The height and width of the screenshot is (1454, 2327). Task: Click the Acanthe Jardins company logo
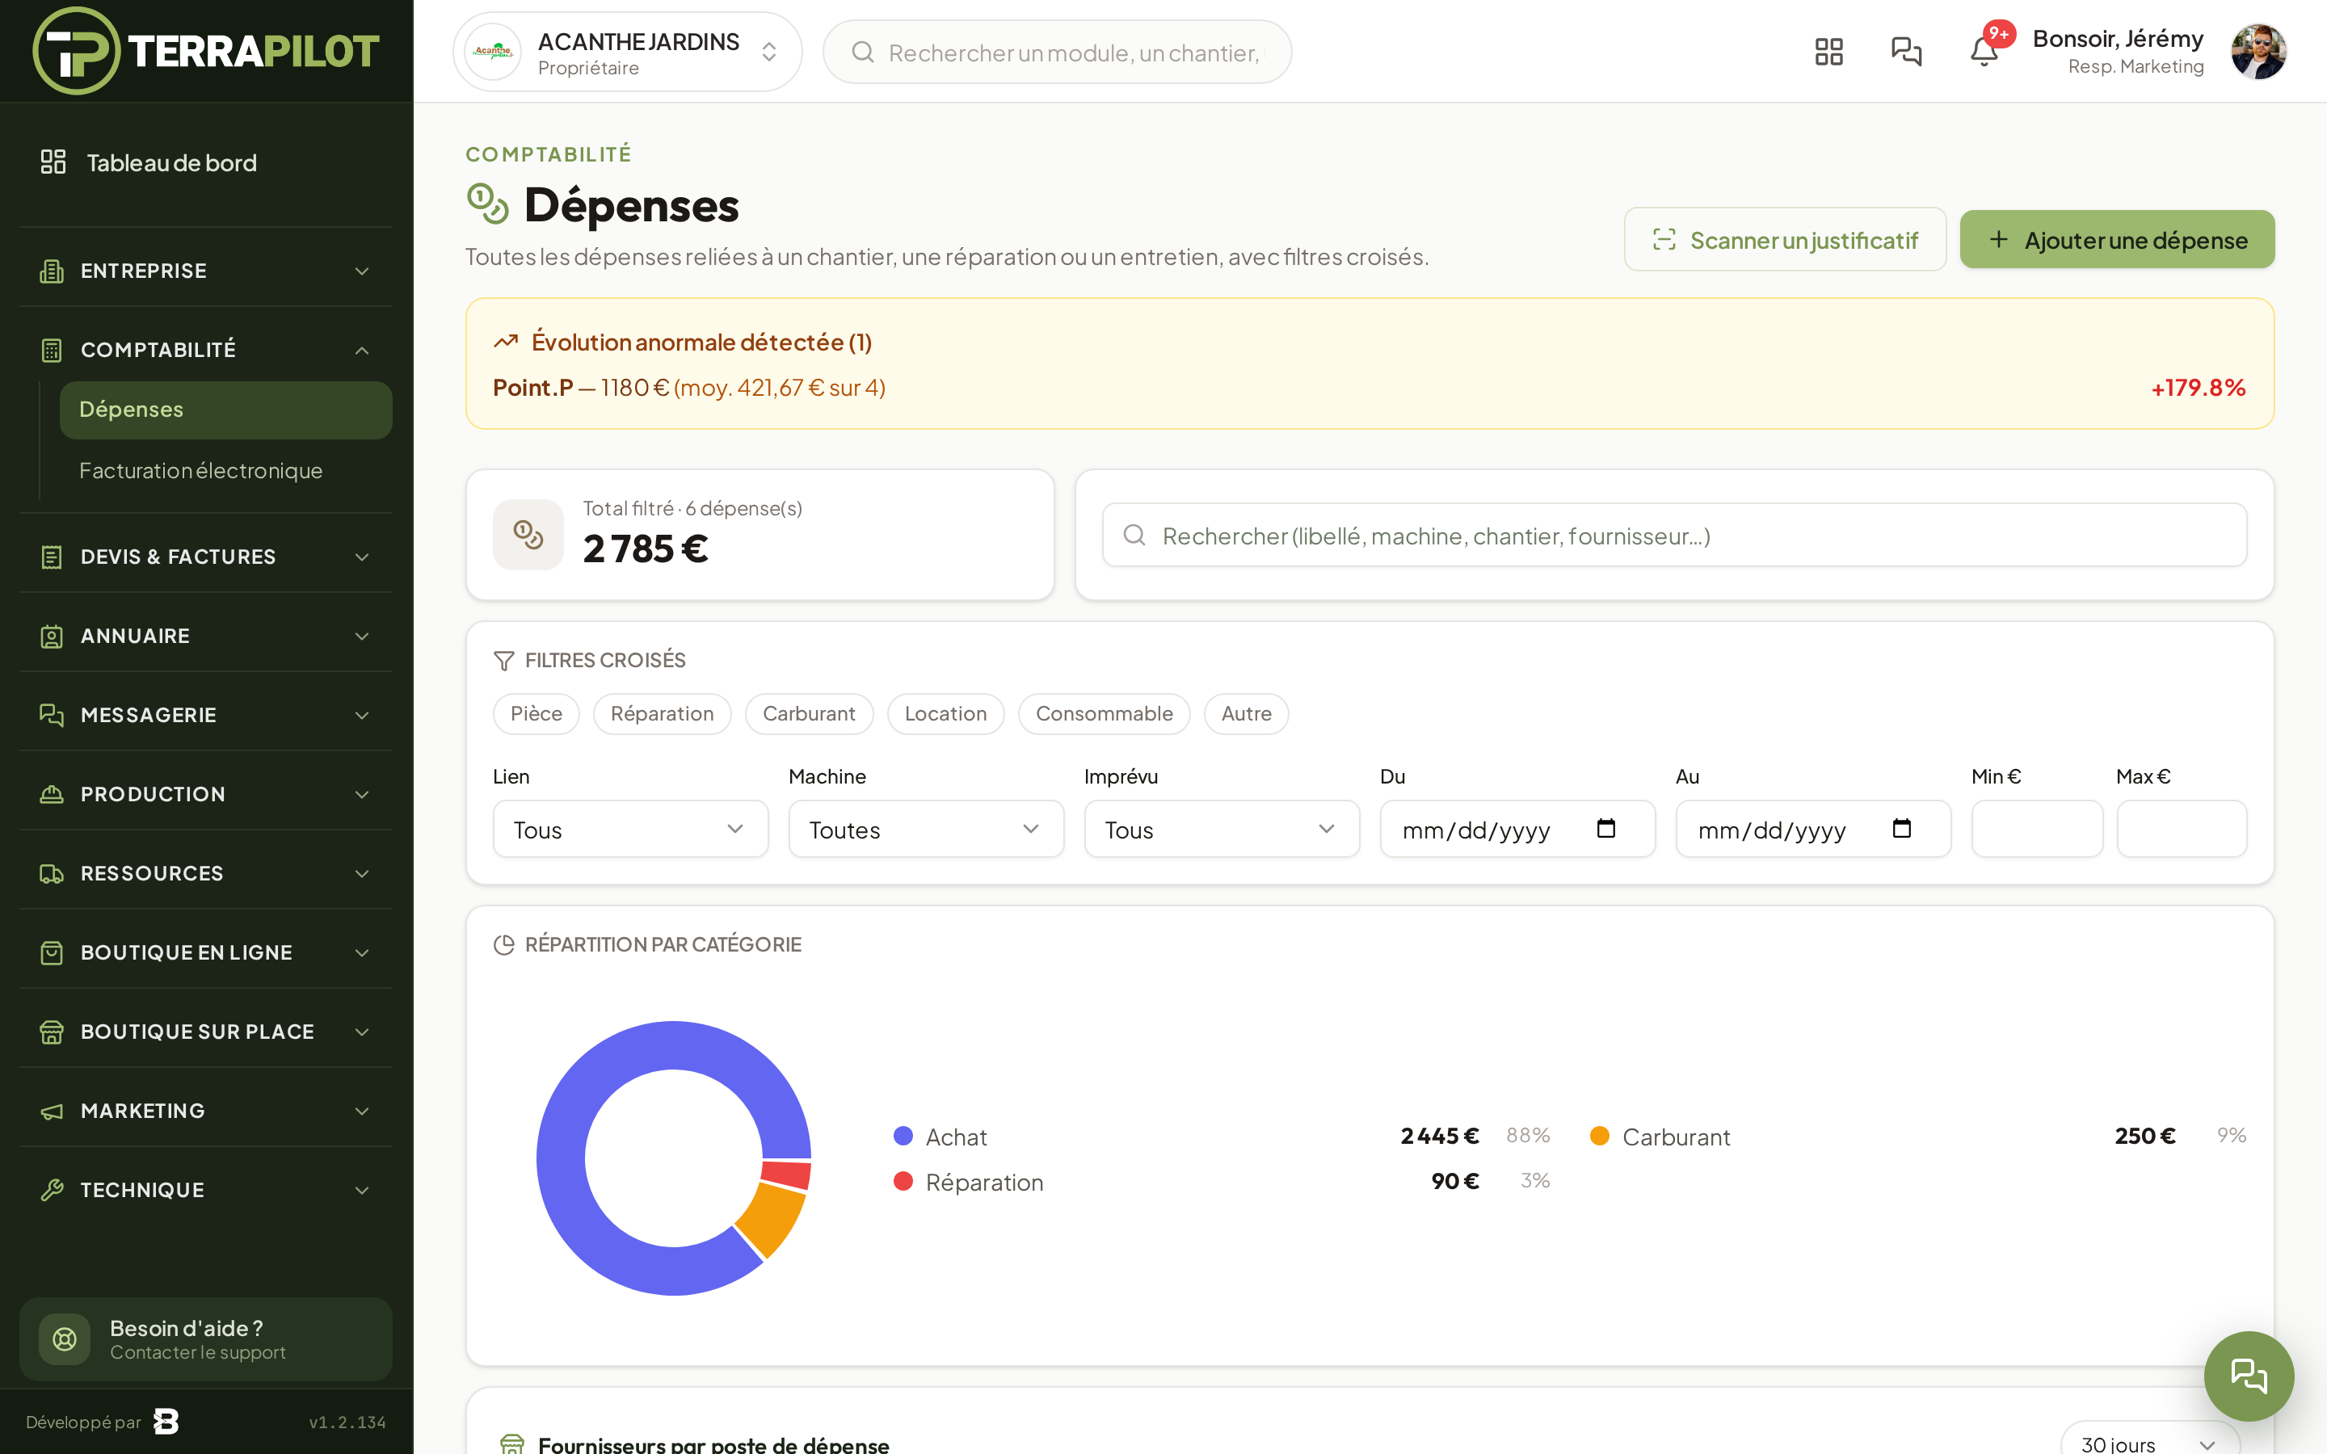pos(492,52)
